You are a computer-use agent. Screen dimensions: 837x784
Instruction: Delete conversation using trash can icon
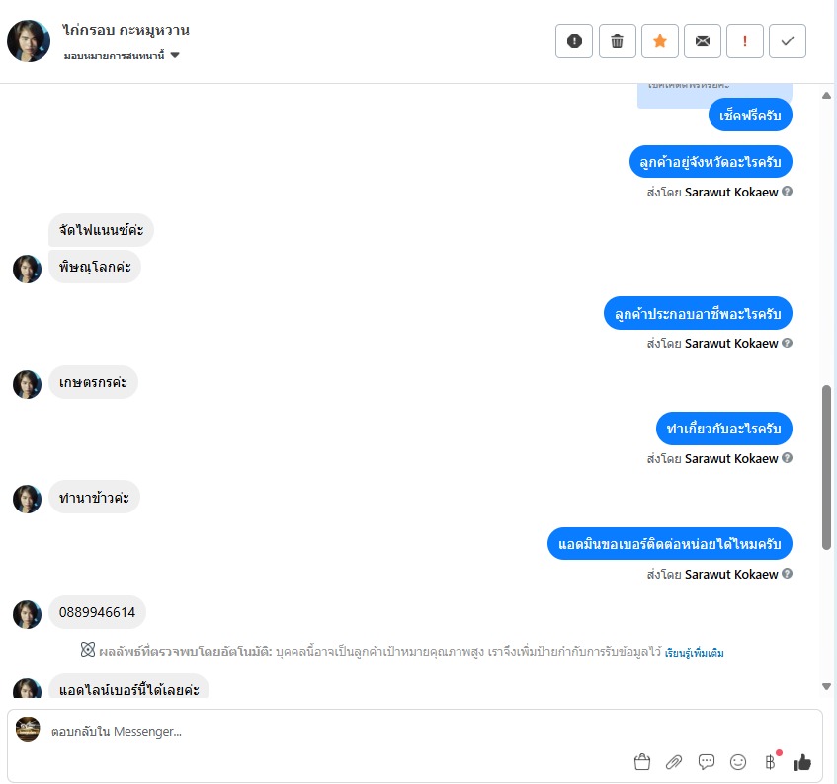tap(617, 41)
